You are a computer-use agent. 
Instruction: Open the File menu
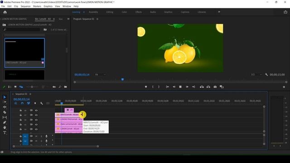coord(3,6)
